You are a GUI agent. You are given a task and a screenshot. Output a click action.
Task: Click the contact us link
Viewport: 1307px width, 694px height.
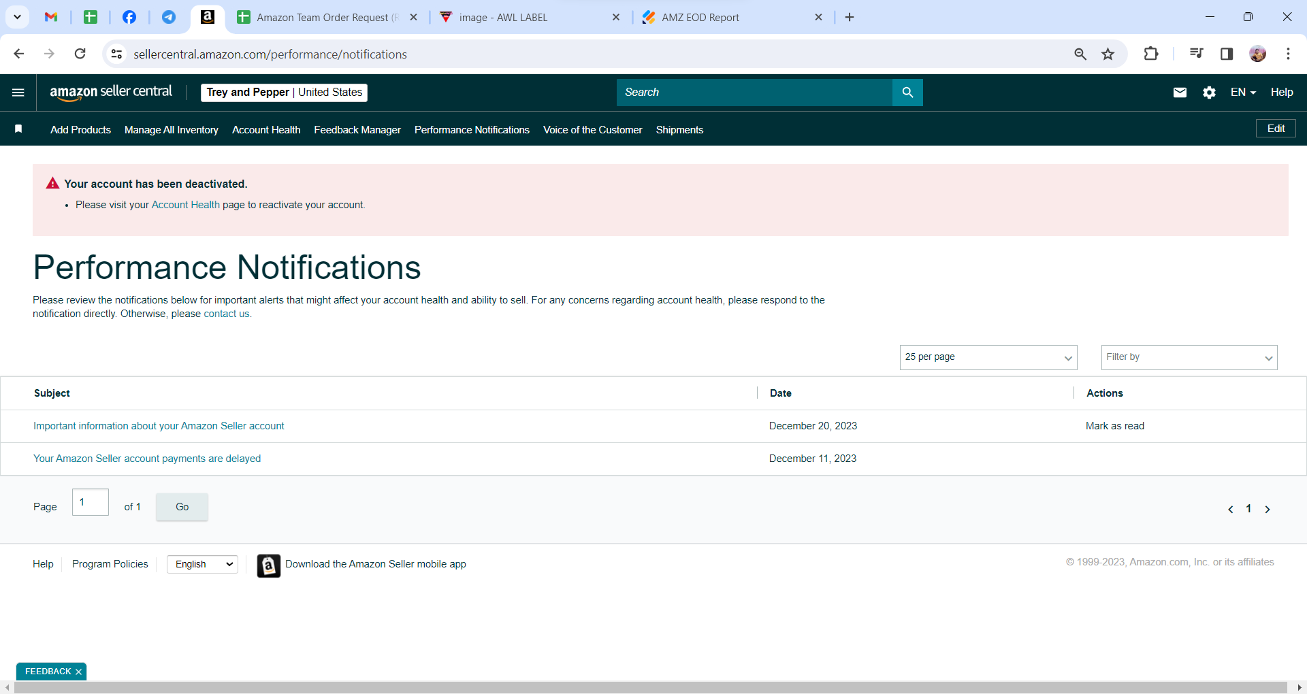pyautogui.click(x=227, y=314)
